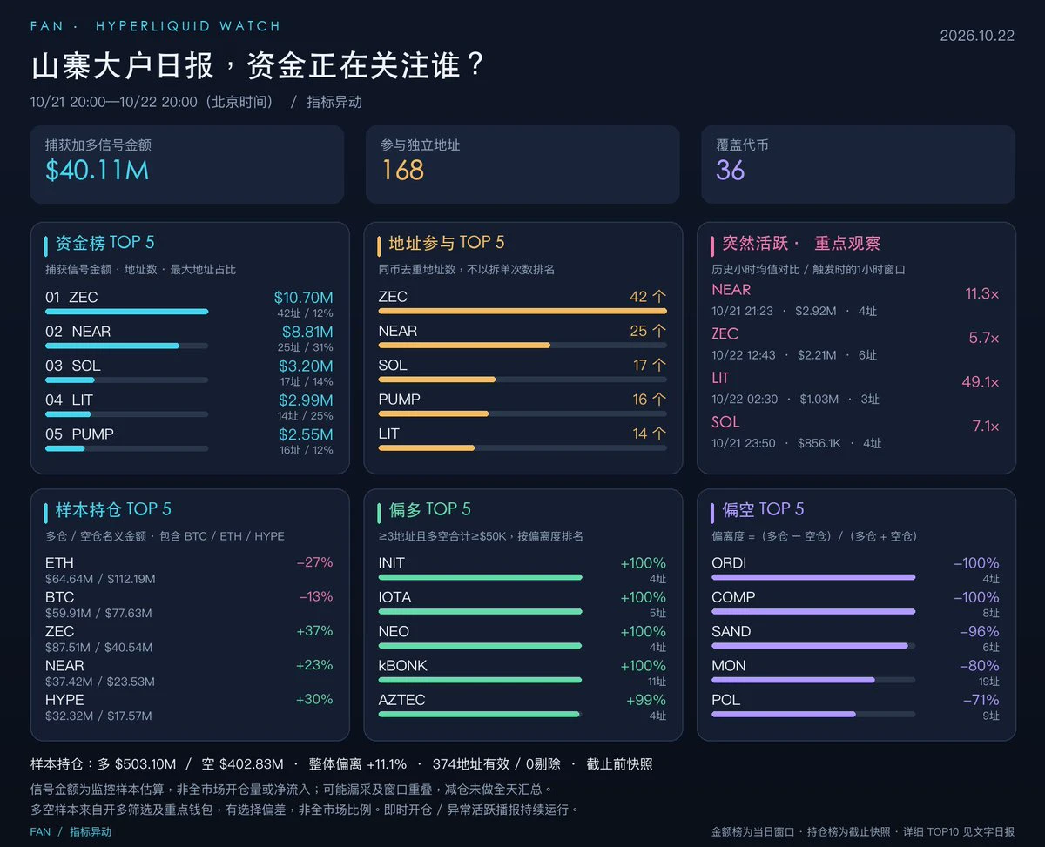Click ZEC's "$10.70M" amount in 资金榜
The width and height of the screenshot is (1045, 847).
pos(303,298)
